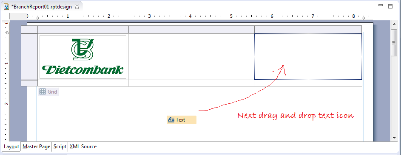Click the grid's top-left corner selector

[x=29, y=29]
